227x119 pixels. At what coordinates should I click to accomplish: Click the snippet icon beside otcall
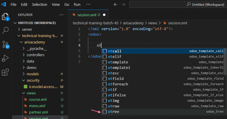(x=105, y=51)
